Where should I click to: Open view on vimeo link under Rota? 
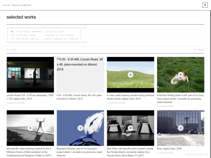click(165, 153)
